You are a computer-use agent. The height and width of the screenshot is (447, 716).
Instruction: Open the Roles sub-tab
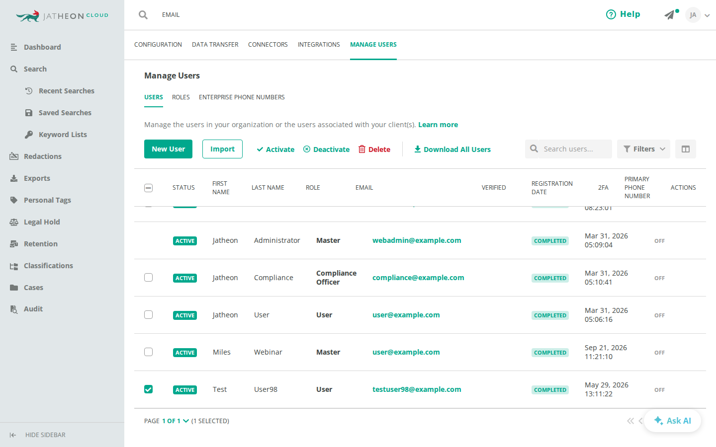click(x=181, y=97)
